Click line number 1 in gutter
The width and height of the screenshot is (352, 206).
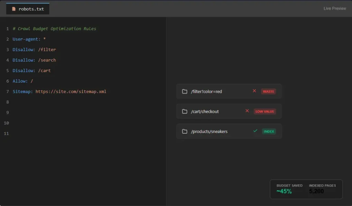pyautogui.click(x=8, y=29)
